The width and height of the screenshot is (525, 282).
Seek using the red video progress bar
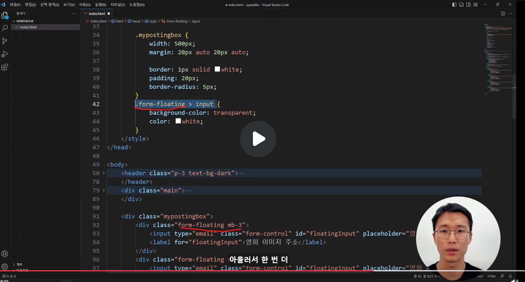pos(262,270)
